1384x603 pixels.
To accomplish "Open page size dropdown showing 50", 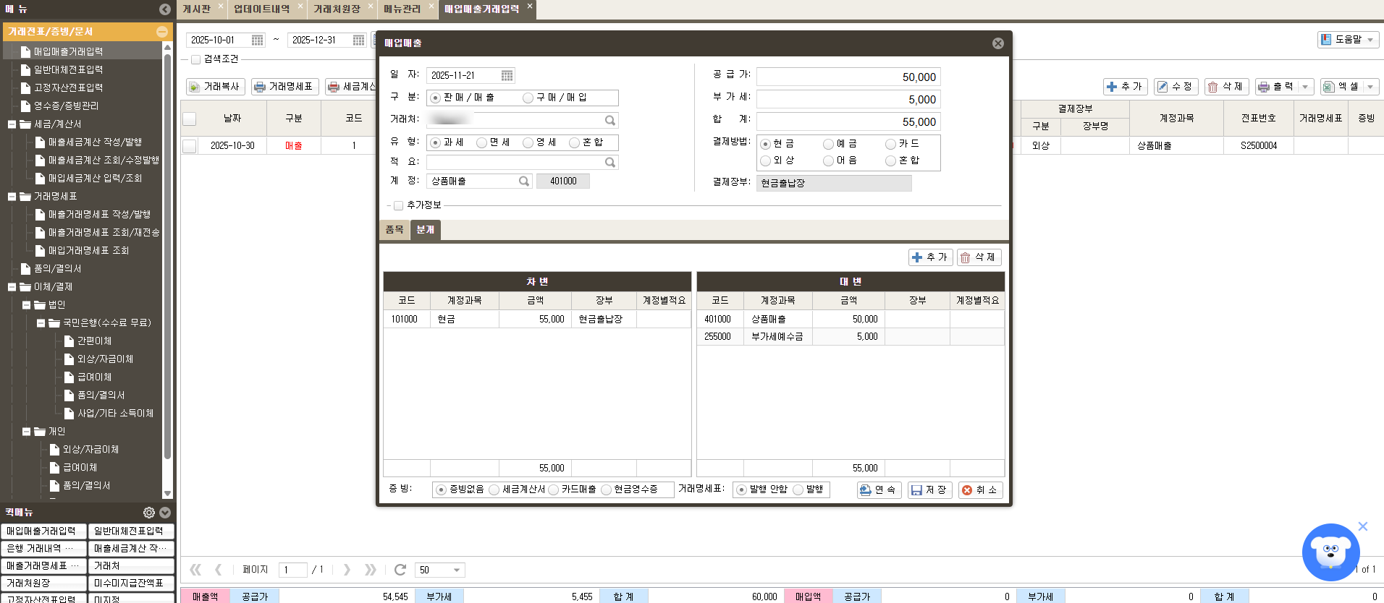I will tap(457, 570).
